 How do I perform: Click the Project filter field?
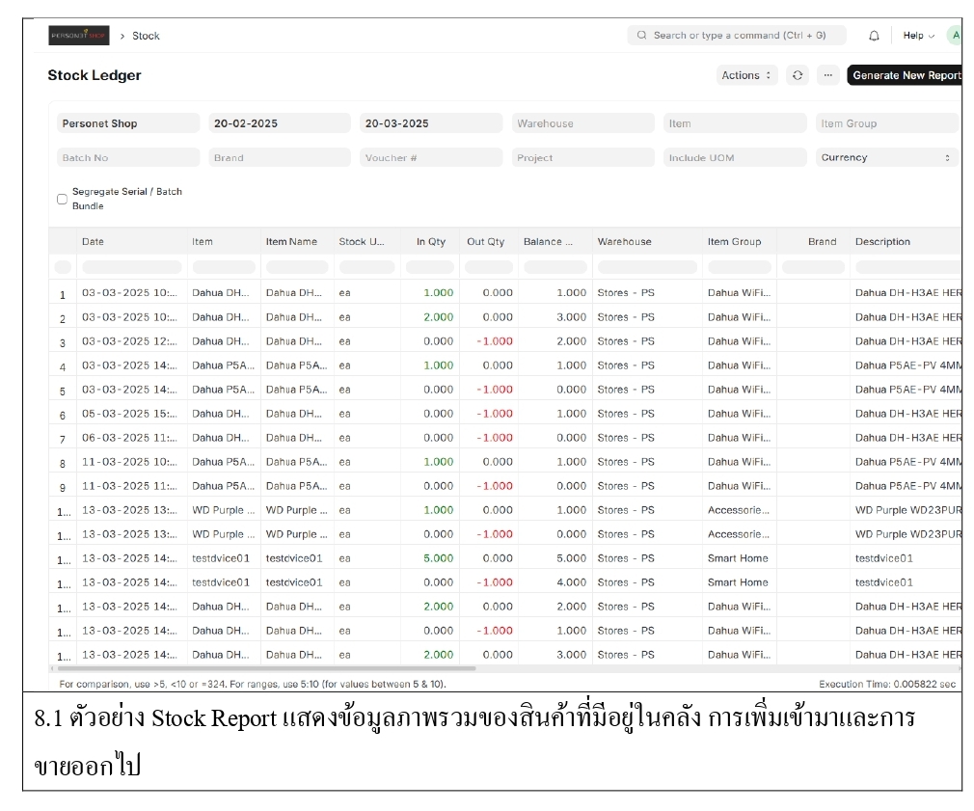coord(582,158)
